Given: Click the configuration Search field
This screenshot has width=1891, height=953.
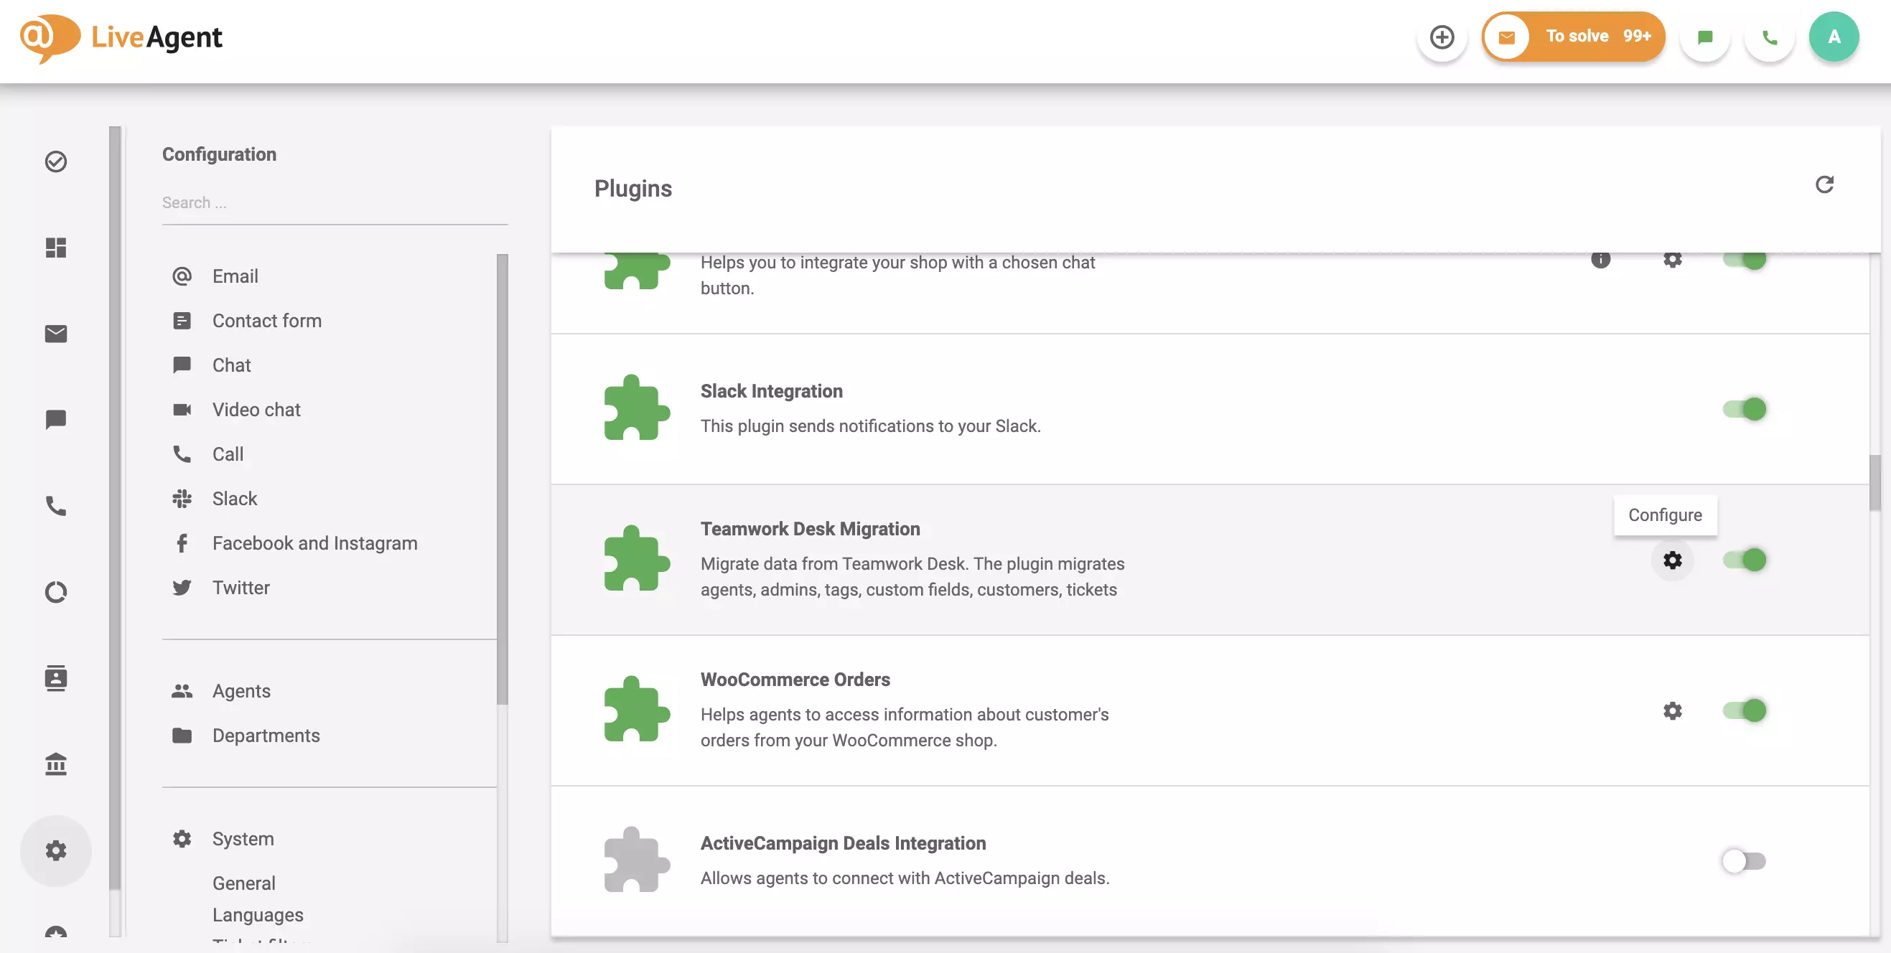Looking at the screenshot, I should 334,202.
